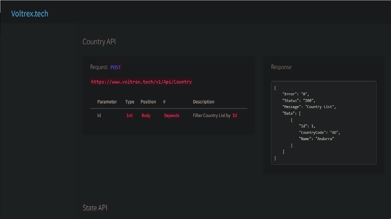This screenshot has height=219, width=391.
Task: Click the int type badge
Action: tap(129, 116)
